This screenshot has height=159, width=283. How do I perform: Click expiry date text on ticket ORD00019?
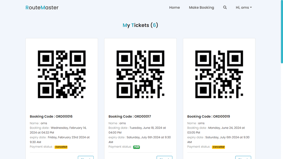point(218,140)
